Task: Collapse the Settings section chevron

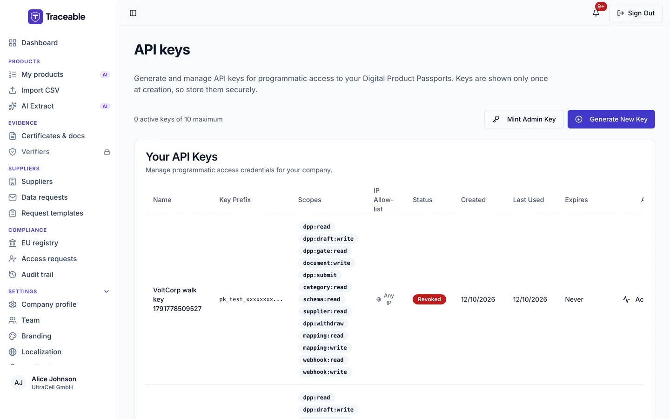Action: pyautogui.click(x=107, y=291)
